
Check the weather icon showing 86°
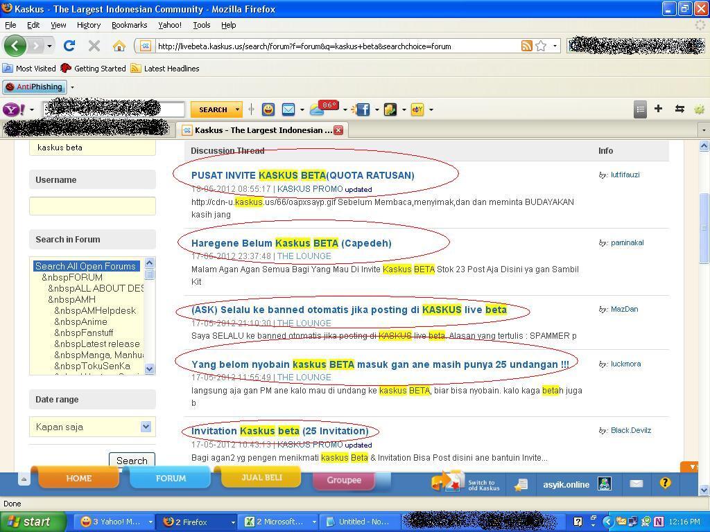click(x=323, y=109)
